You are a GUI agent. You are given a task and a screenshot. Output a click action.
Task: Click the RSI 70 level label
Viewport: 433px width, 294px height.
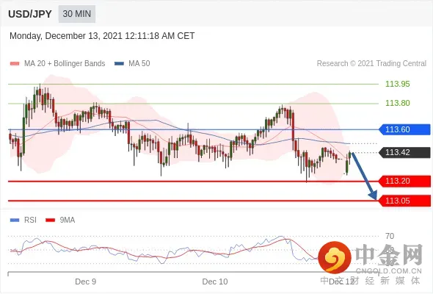(390, 236)
